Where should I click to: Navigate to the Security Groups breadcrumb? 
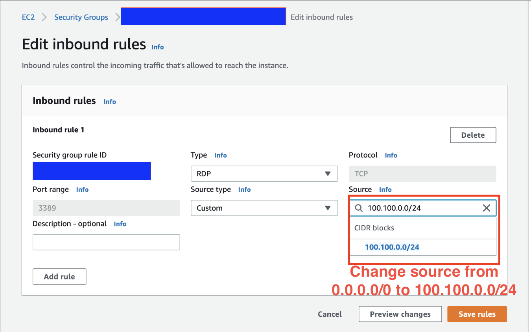[x=81, y=17]
